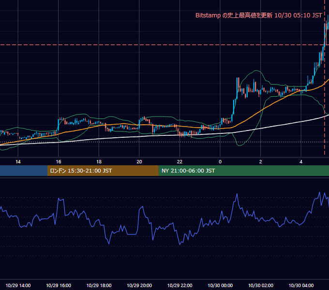Click the 10/29 14:00 date label
The height and width of the screenshot is (290, 329).
pyautogui.click(x=18, y=285)
